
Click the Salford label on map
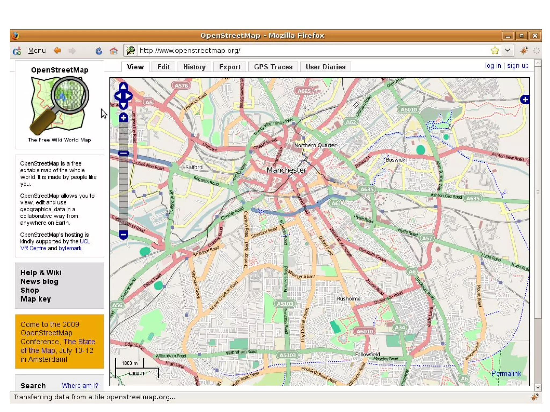click(x=194, y=167)
